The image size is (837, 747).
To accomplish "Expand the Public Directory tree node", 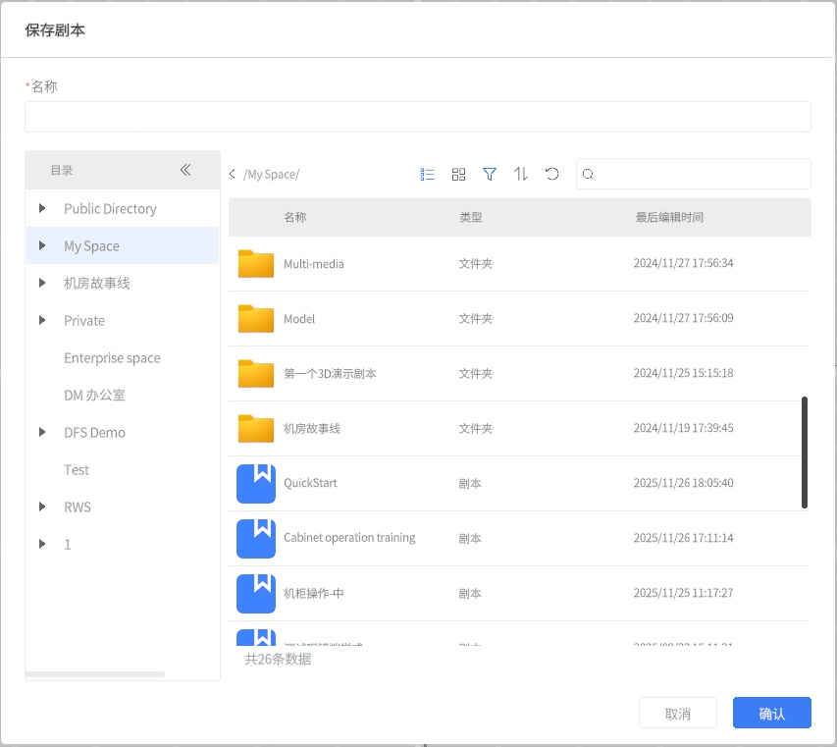I will click(x=42, y=208).
